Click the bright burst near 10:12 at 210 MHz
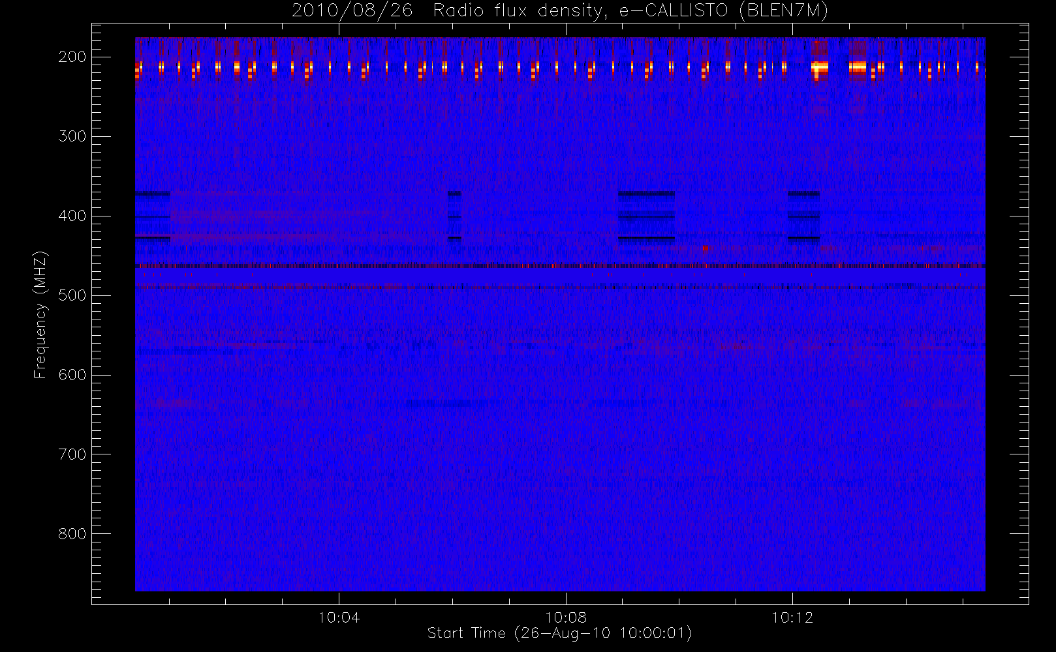 (820, 68)
